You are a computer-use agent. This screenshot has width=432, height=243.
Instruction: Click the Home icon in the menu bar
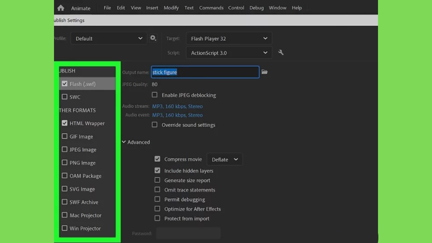61,8
